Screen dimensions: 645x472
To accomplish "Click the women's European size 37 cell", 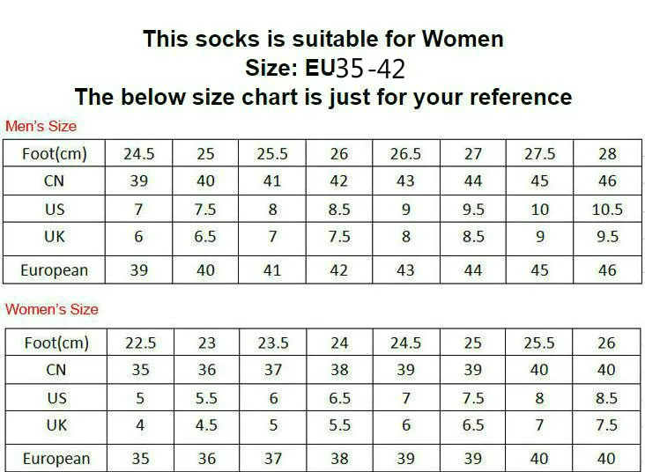I will coord(273,458).
